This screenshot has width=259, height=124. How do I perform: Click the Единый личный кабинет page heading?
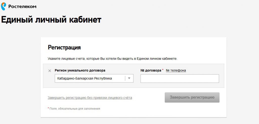point(51,20)
